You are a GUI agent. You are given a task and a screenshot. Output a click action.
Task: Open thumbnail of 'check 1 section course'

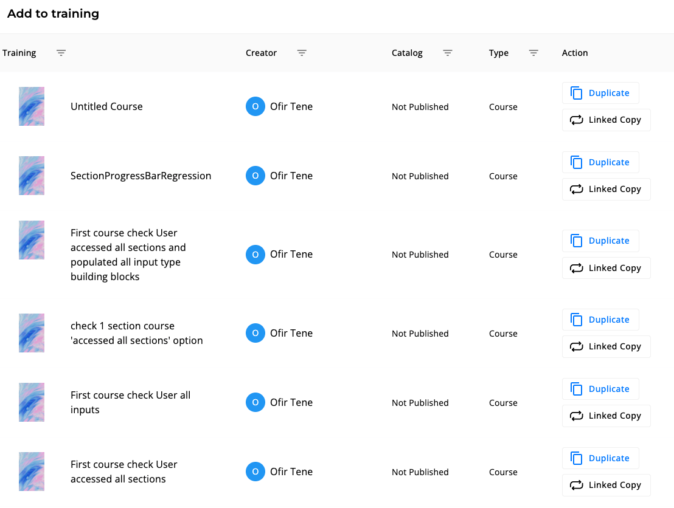(x=32, y=333)
